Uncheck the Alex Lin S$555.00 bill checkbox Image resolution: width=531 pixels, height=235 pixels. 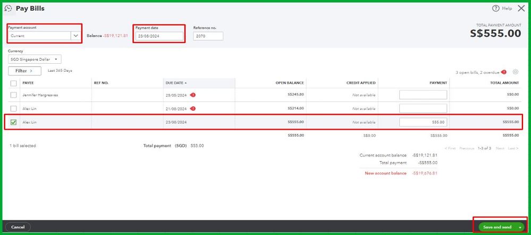pos(13,122)
